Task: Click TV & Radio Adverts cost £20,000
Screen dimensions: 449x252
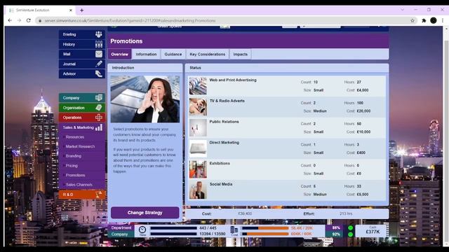Action: (363, 111)
